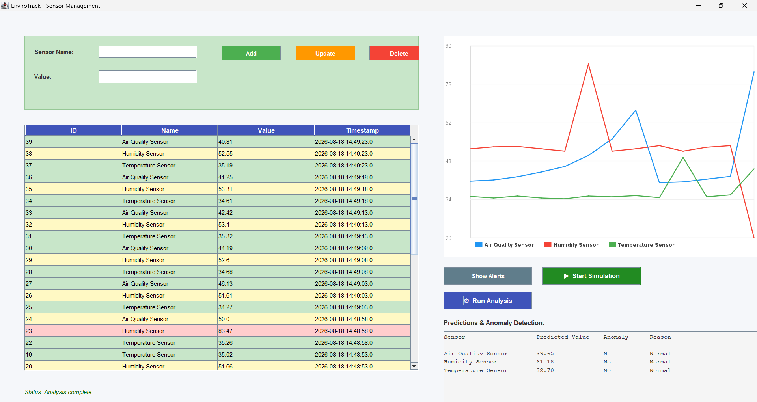The height and width of the screenshot is (402, 757).
Task: Click timestamp 14:49:13.0 in row 31
Action: [x=362, y=236]
